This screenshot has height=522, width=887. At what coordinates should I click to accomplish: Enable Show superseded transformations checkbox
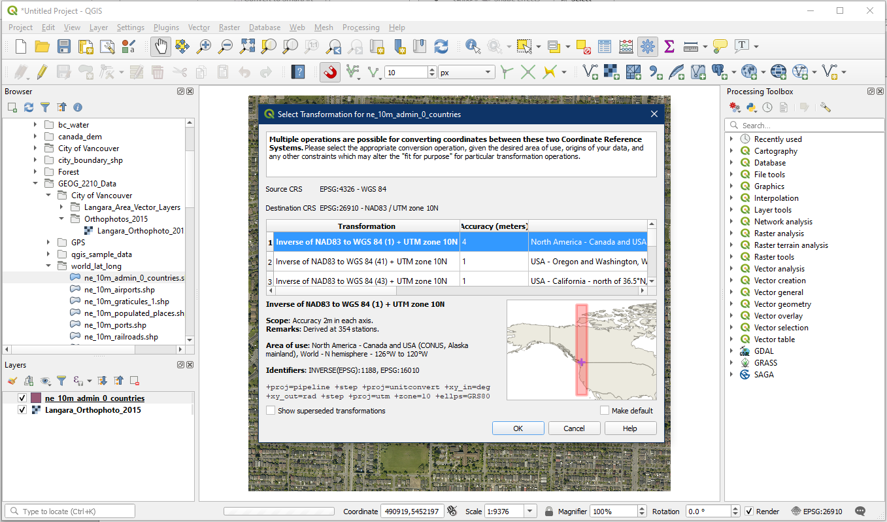[271, 411]
